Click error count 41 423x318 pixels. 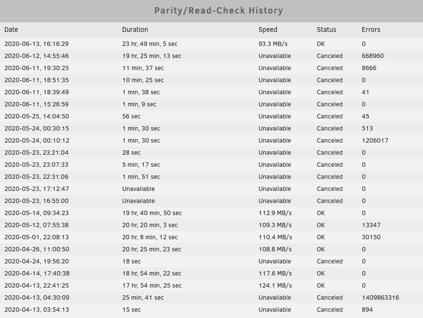click(365, 92)
